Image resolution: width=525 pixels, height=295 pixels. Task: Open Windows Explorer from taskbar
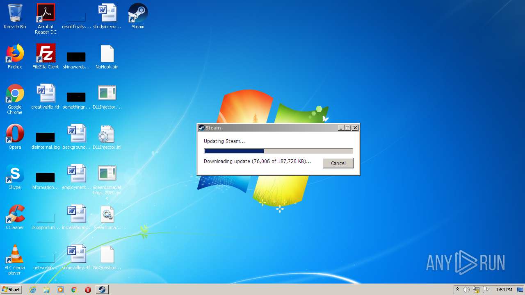click(46, 290)
